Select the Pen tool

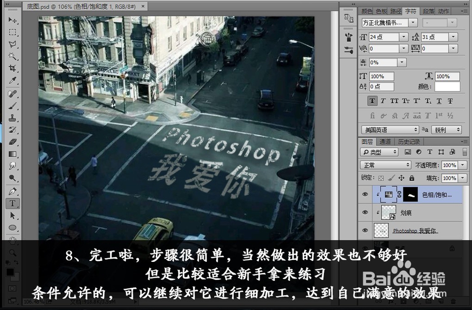pyautogui.click(x=12, y=192)
